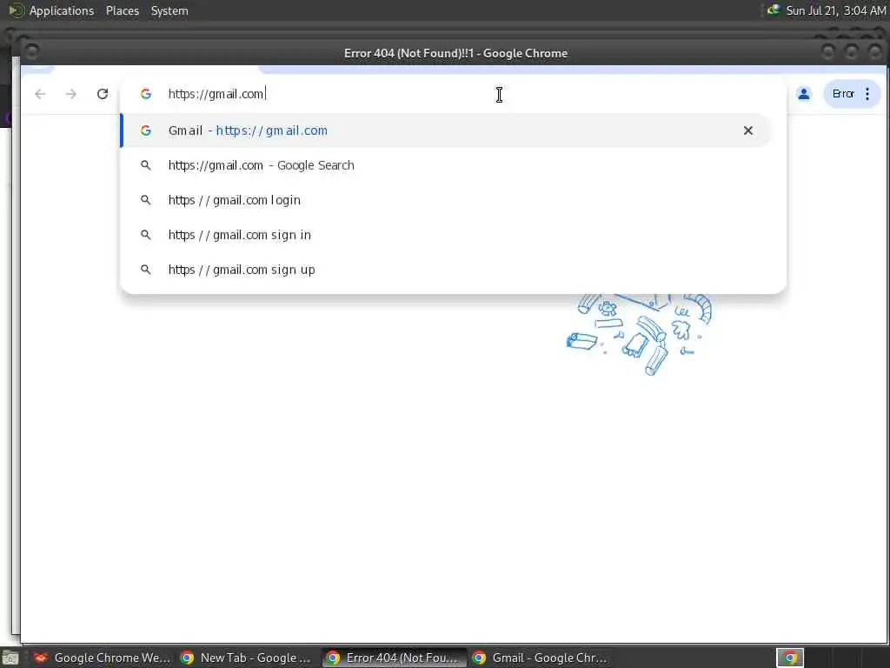
Task: Switch to the New Tab - Google taskbar window
Action: pyautogui.click(x=248, y=658)
